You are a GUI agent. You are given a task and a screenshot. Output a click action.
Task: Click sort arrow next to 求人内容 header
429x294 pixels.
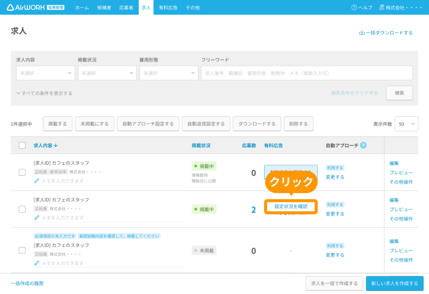click(x=56, y=145)
